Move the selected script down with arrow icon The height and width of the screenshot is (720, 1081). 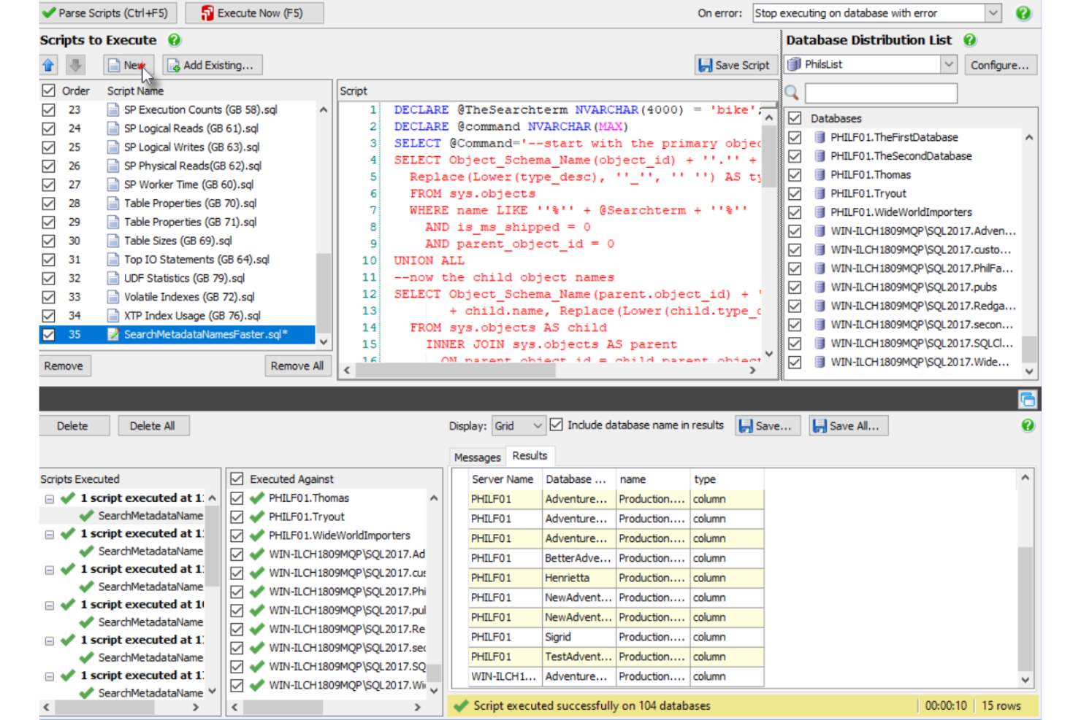coord(76,65)
